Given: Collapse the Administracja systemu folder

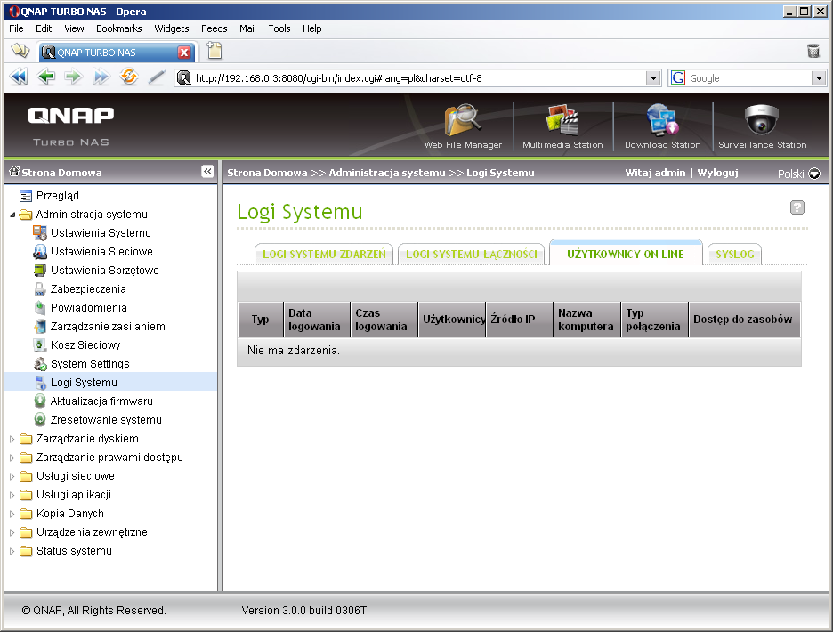Looking at the screenshot, I should [x=12, y=215].
